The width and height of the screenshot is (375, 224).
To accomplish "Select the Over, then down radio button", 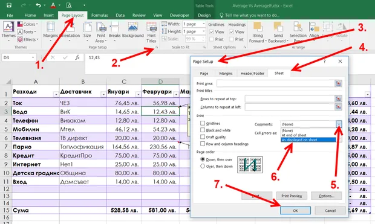I will 203,166.
